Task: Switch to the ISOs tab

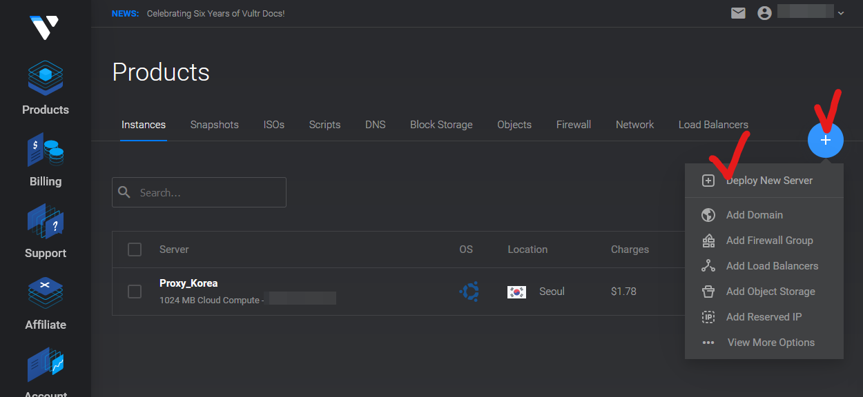Action: (x=274, y=125)
